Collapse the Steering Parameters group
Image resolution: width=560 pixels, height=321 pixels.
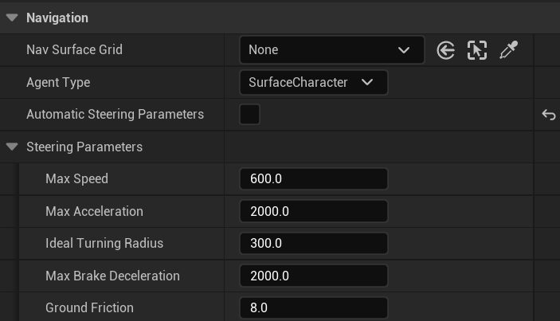tap(12, 147)
